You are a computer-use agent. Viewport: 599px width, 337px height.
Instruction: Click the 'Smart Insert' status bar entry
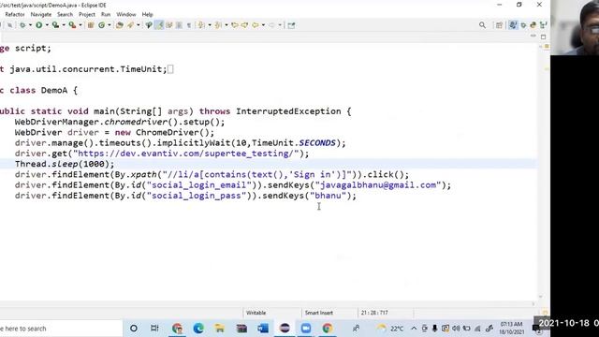pos(319,313)
